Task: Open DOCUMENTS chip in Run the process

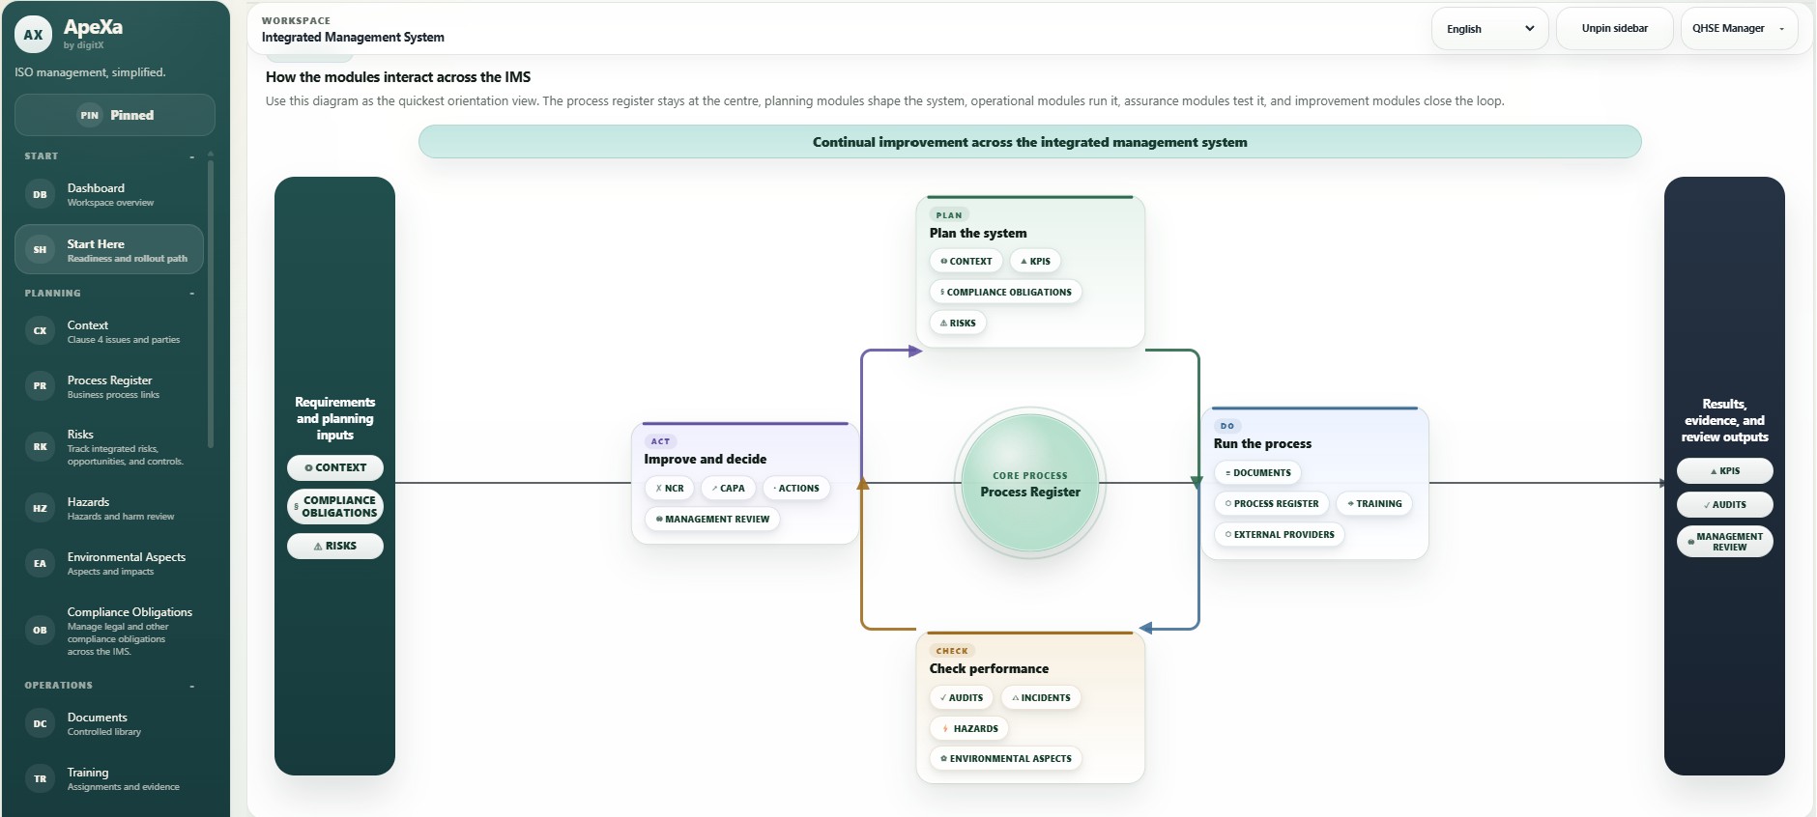Action: [x=1257, y=472]
